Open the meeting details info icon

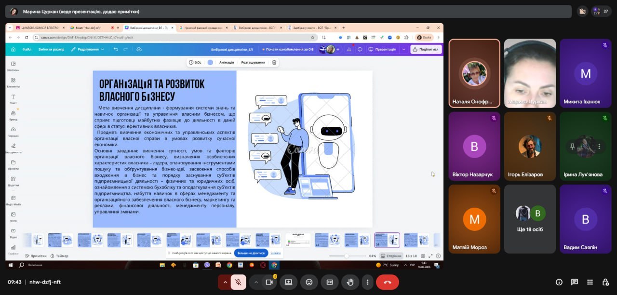559,282
